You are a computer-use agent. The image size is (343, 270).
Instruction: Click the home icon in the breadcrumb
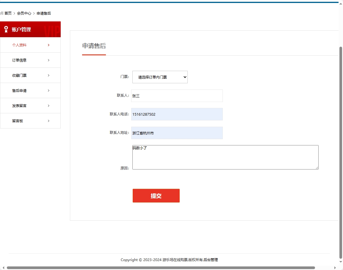click(2, 13)
